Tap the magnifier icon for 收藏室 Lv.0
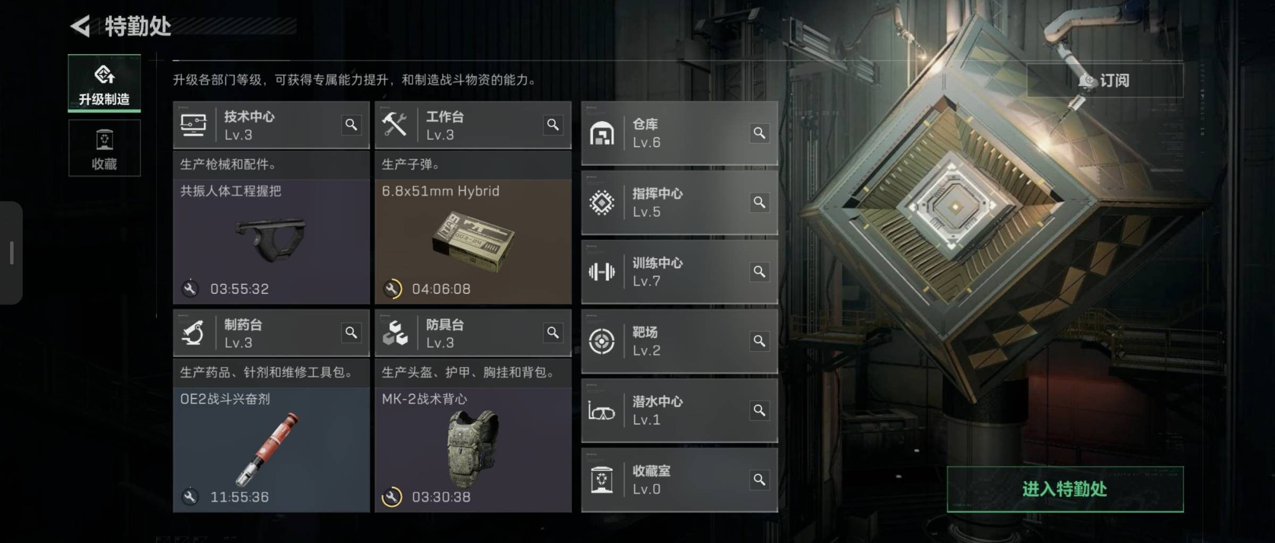The height and width of the screenshot is (543, 1275). click(760, 480)
